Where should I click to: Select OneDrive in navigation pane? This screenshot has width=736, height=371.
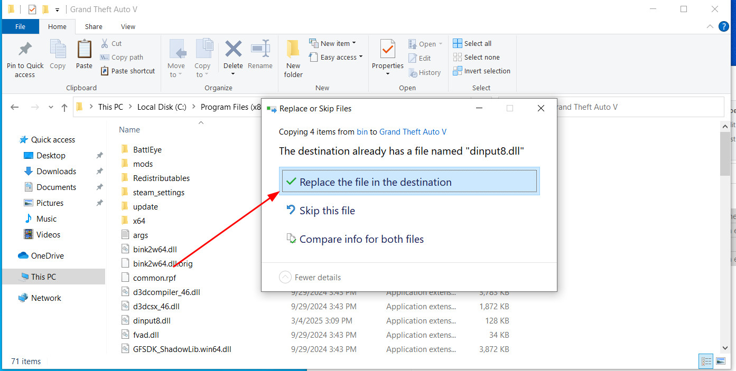click(x=47, y=255)
